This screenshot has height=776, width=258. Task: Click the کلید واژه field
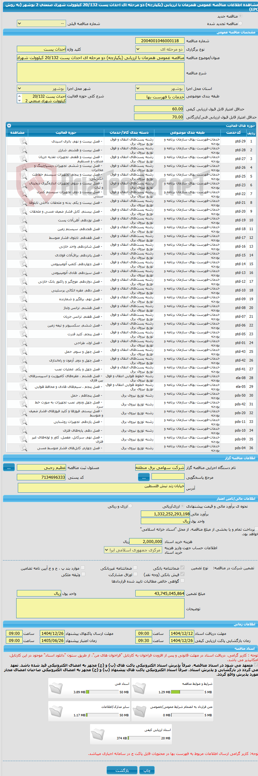[x=41, y=49]
